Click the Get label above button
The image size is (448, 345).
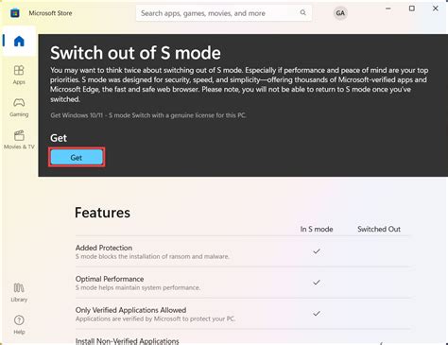[59, 138]
